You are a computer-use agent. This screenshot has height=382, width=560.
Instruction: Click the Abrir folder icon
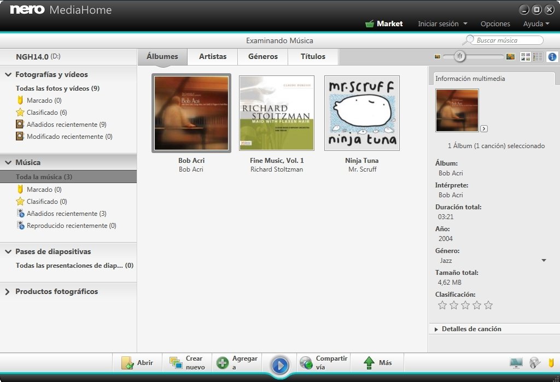(x=127, y=363)
